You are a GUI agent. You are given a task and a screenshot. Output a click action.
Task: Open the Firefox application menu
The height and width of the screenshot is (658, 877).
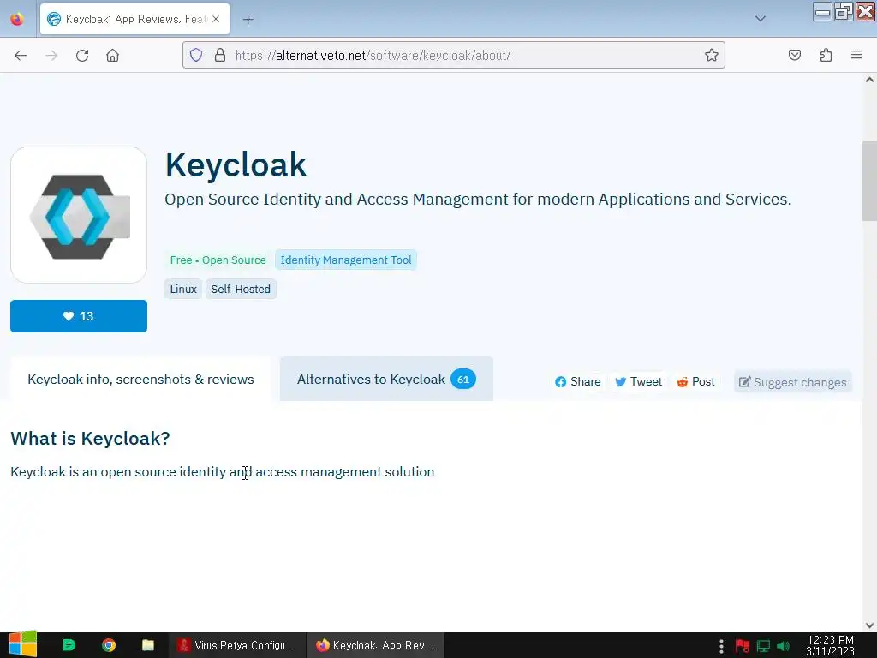pyautogui.click(x=856, y=55)
